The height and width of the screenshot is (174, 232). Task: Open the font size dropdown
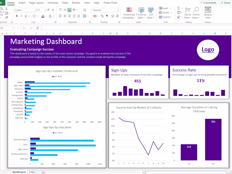coord(45,10)
